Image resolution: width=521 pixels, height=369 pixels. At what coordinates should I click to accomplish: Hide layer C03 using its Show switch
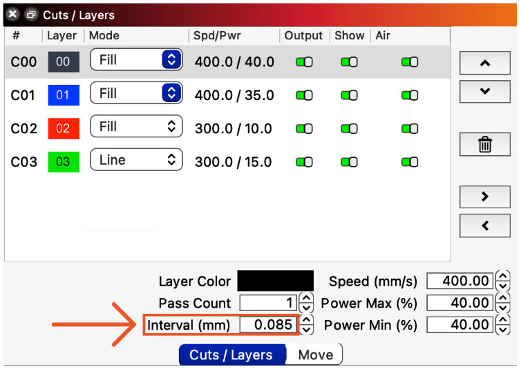click(x=349, y=162)
